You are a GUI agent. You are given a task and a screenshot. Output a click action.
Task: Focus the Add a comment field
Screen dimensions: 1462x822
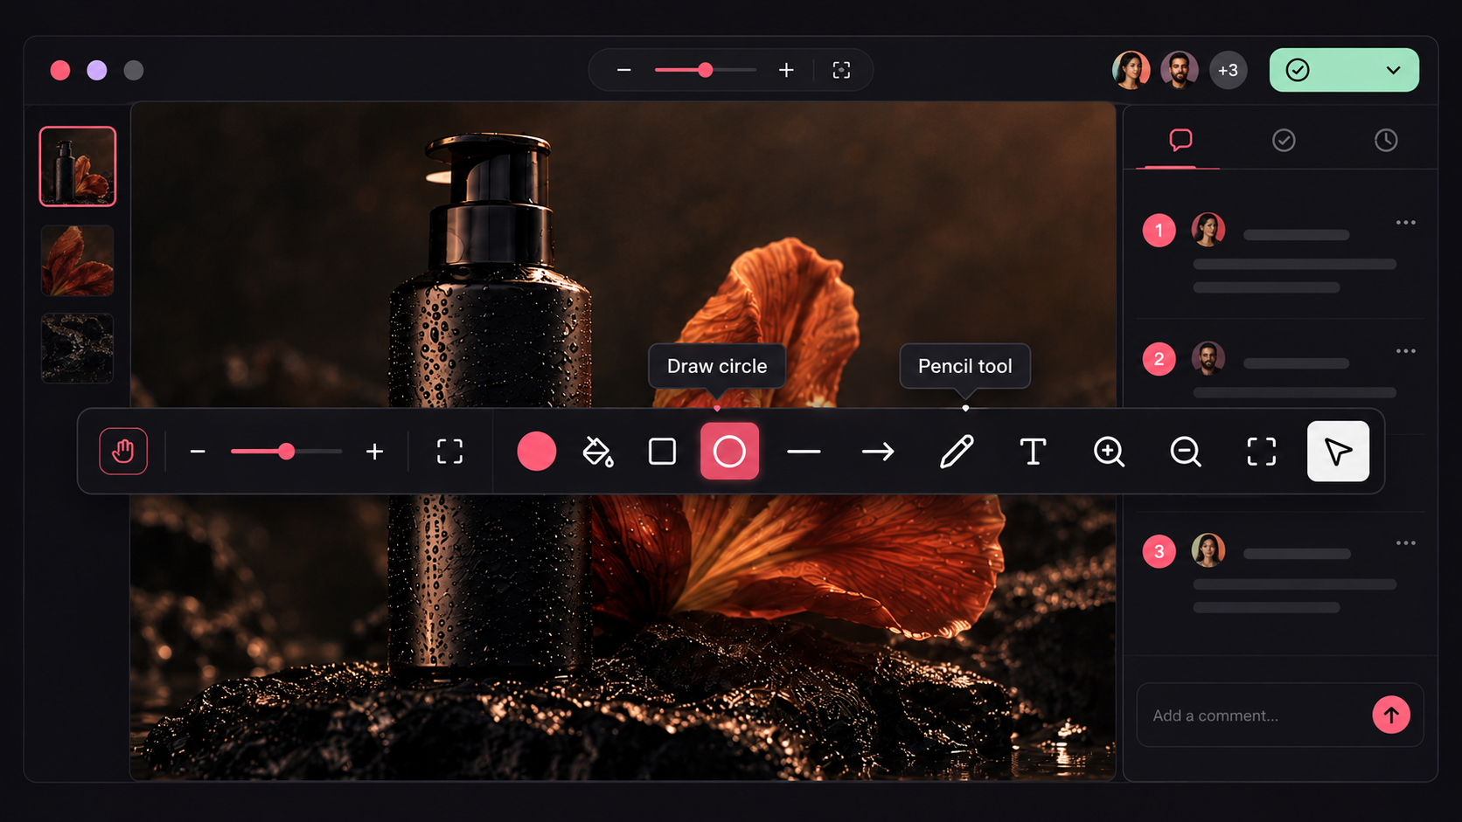[1280, 715]
